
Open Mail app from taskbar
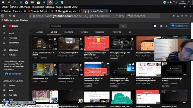(27, 2)
